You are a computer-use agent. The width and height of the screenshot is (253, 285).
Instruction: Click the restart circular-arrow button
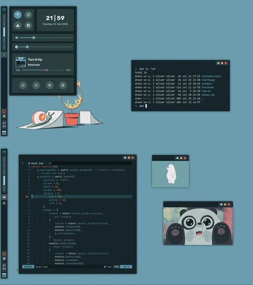[36, 85]
